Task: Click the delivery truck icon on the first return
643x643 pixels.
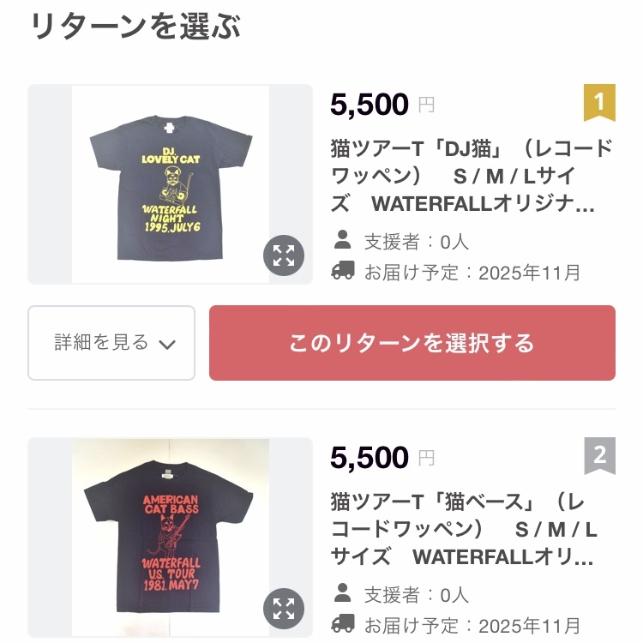Action: pos(343,272)
